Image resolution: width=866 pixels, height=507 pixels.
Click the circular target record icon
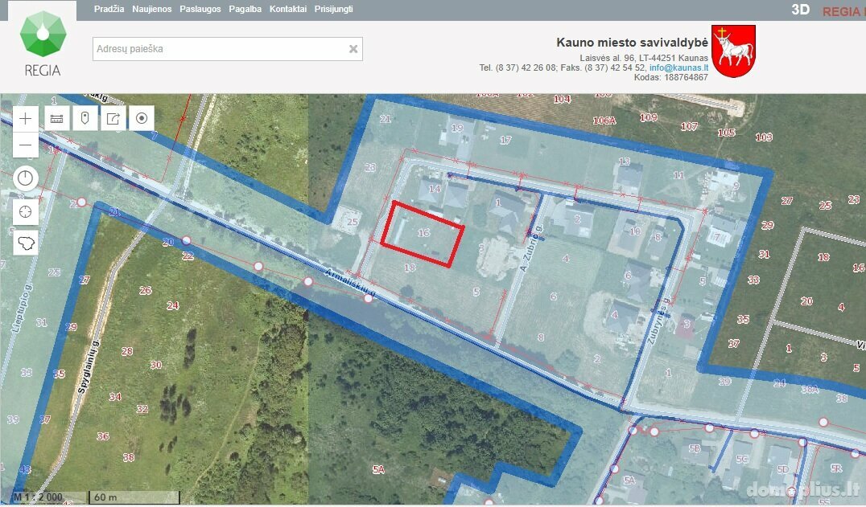pyautogui.click(x=142, y=118)
